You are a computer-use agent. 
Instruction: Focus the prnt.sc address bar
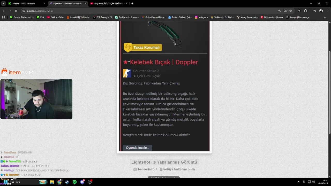click(x=150, y=11)
